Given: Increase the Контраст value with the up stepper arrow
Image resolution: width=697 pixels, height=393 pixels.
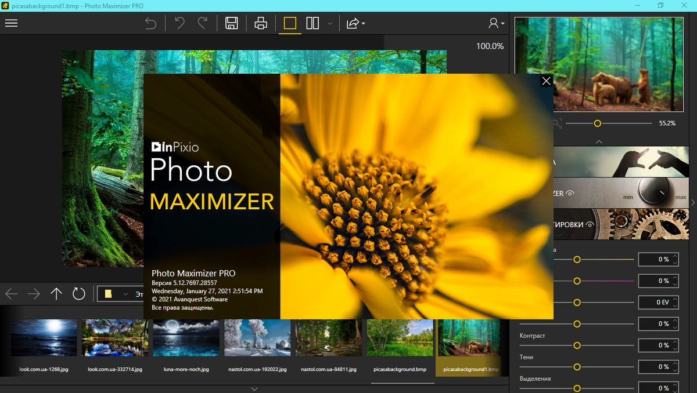Looking at the screenshot, I should [x=675, y=342].
